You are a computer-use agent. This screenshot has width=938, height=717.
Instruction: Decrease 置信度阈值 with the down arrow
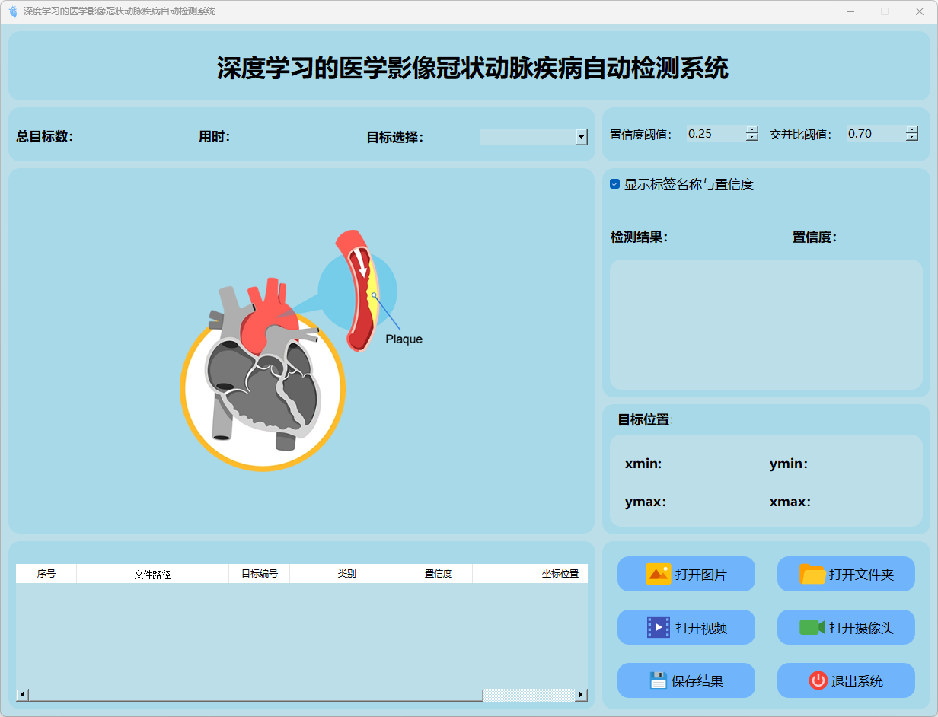752,138
